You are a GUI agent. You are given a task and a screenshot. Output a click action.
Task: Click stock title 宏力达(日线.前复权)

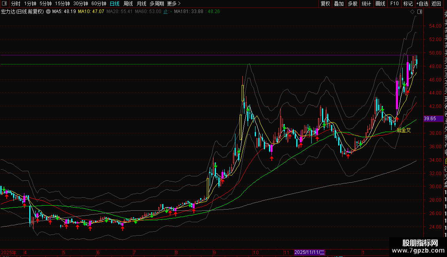click(x=23, y=12)
